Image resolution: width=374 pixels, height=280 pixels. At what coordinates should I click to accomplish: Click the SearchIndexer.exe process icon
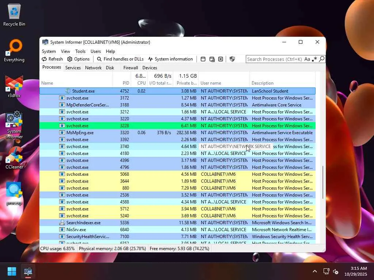click(62, 223)
